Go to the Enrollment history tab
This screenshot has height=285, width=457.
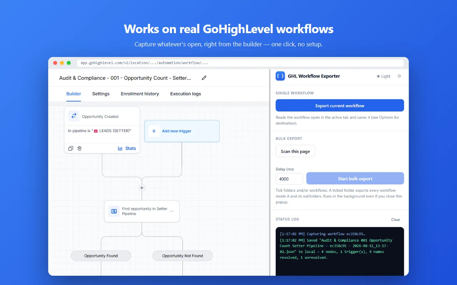point(140,94)
